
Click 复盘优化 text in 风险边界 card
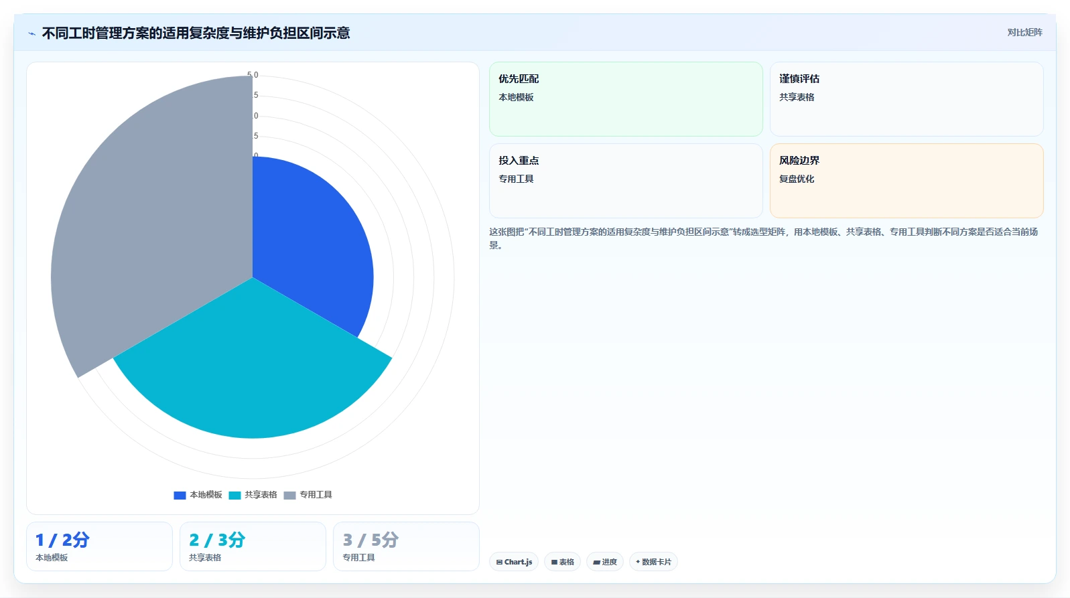point(797,179)
